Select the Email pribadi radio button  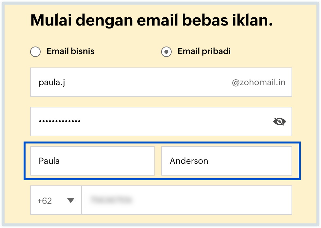pyautogui.click(x=166, y=52)
